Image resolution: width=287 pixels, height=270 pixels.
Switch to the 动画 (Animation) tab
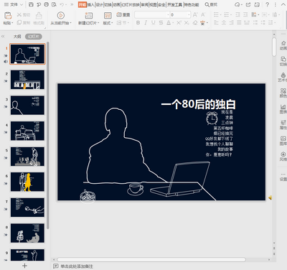(116, 4)
